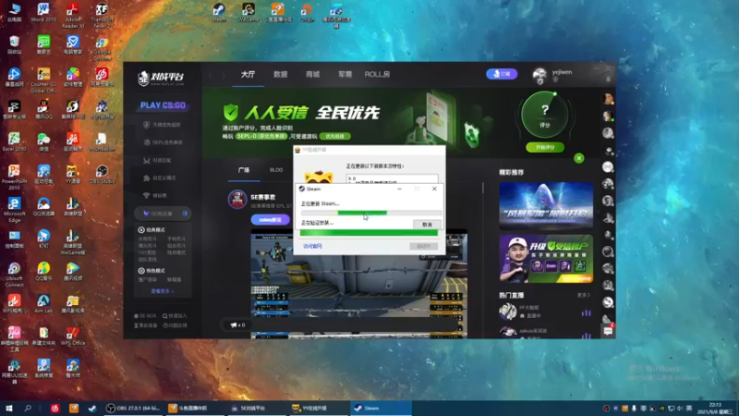Open 自定义模式 sidebar item
This screenshot has height=416, width=739.
coord(160,177)
